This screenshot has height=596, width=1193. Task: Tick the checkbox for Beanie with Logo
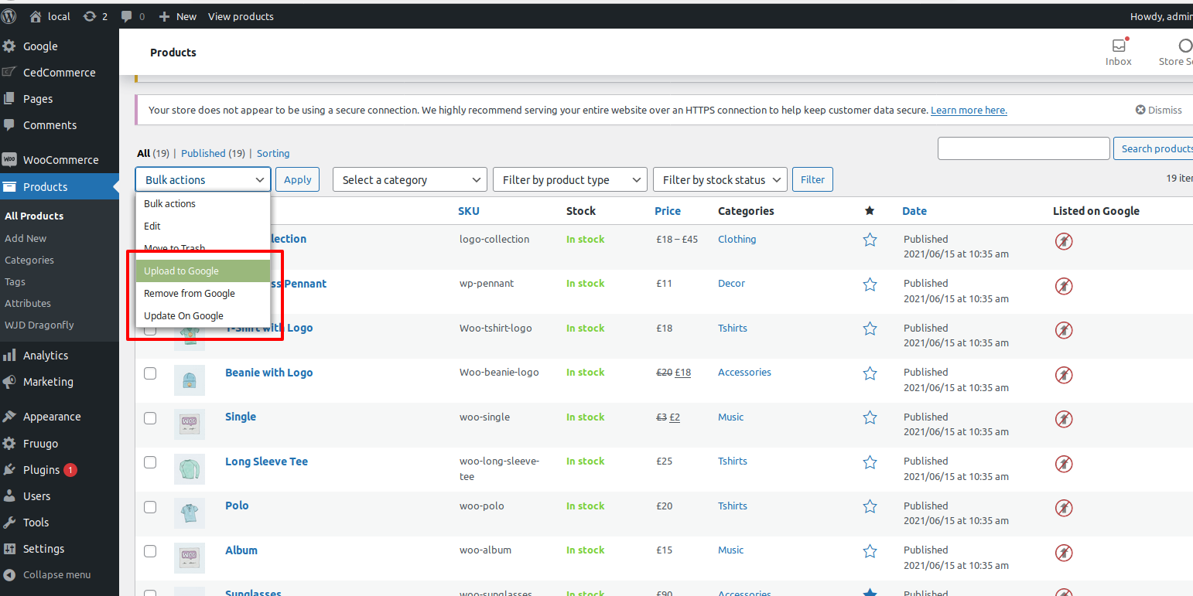150,373
